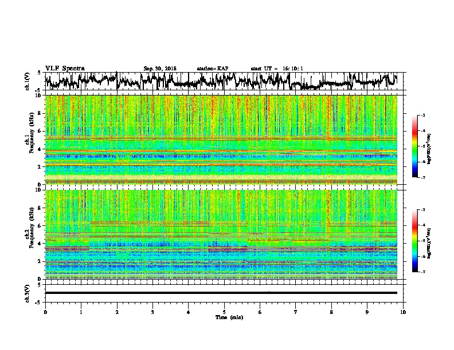Click inside the ch.2 spectrogram panel
454x350 pixels.
(221, 234)
